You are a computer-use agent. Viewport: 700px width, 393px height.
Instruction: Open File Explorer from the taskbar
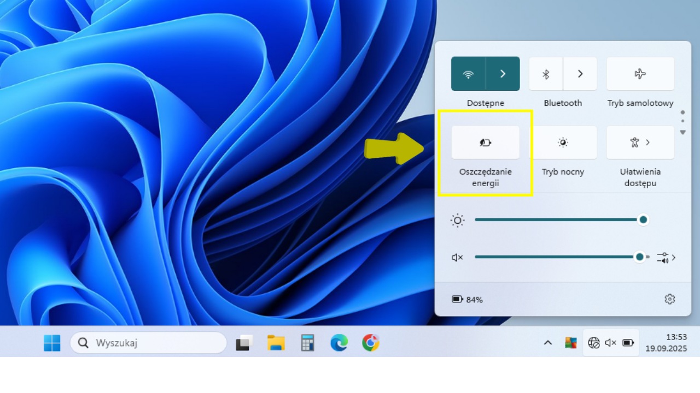pyautogui.click(x=276, y=343)
